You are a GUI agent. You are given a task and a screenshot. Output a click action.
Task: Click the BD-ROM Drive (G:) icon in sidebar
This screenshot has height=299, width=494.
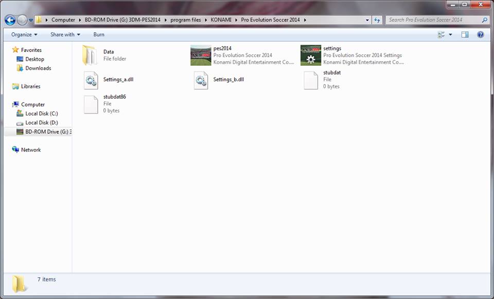click(20, 132)
